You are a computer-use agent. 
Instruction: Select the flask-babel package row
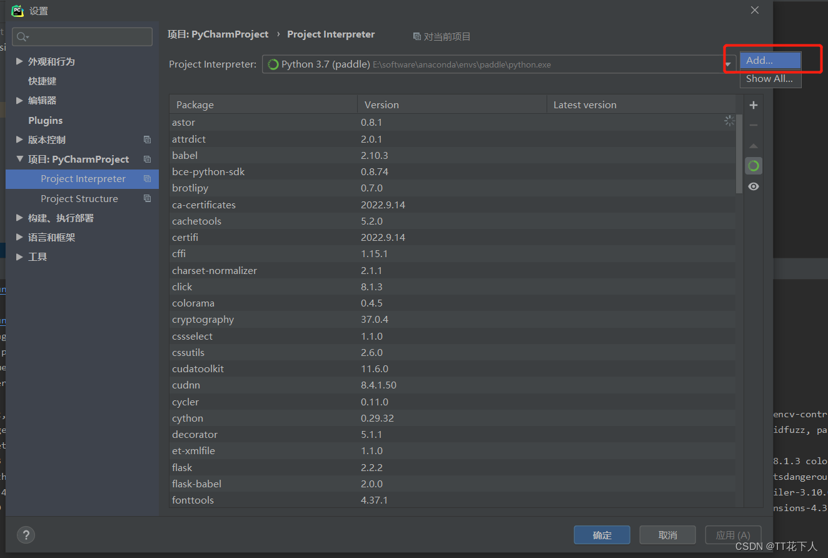pyautogui.click(x=452, y=484)
